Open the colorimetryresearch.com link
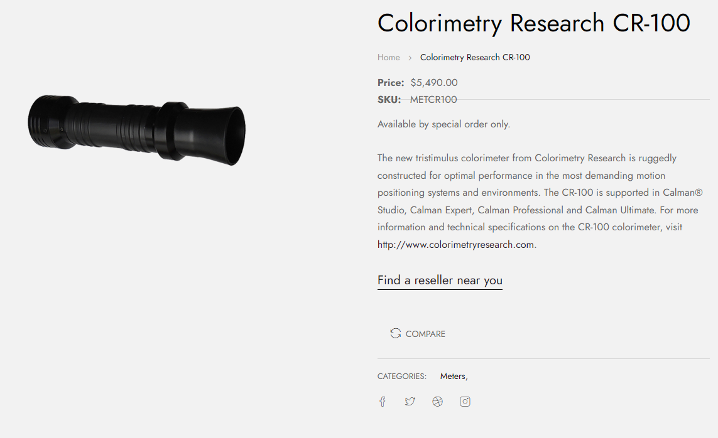The image size is (718, 438). (x=455, y=245)
